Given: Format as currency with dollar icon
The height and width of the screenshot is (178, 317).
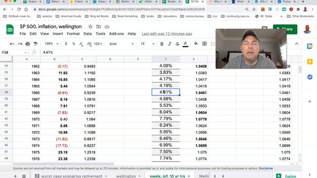Looking at the screenshot, I should click(66, 44).
